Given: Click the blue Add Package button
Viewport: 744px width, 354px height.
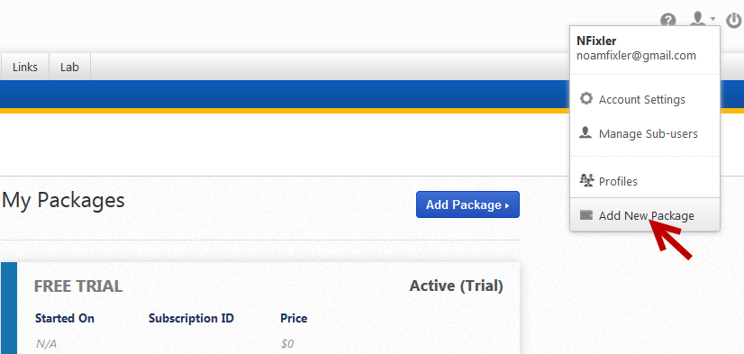Looking at the screenshot, I should click(x=467, y=204).
